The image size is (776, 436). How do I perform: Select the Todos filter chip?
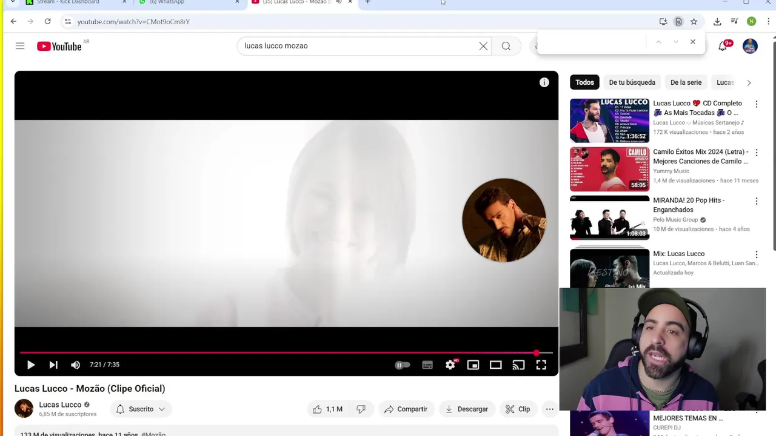(584, 82)
